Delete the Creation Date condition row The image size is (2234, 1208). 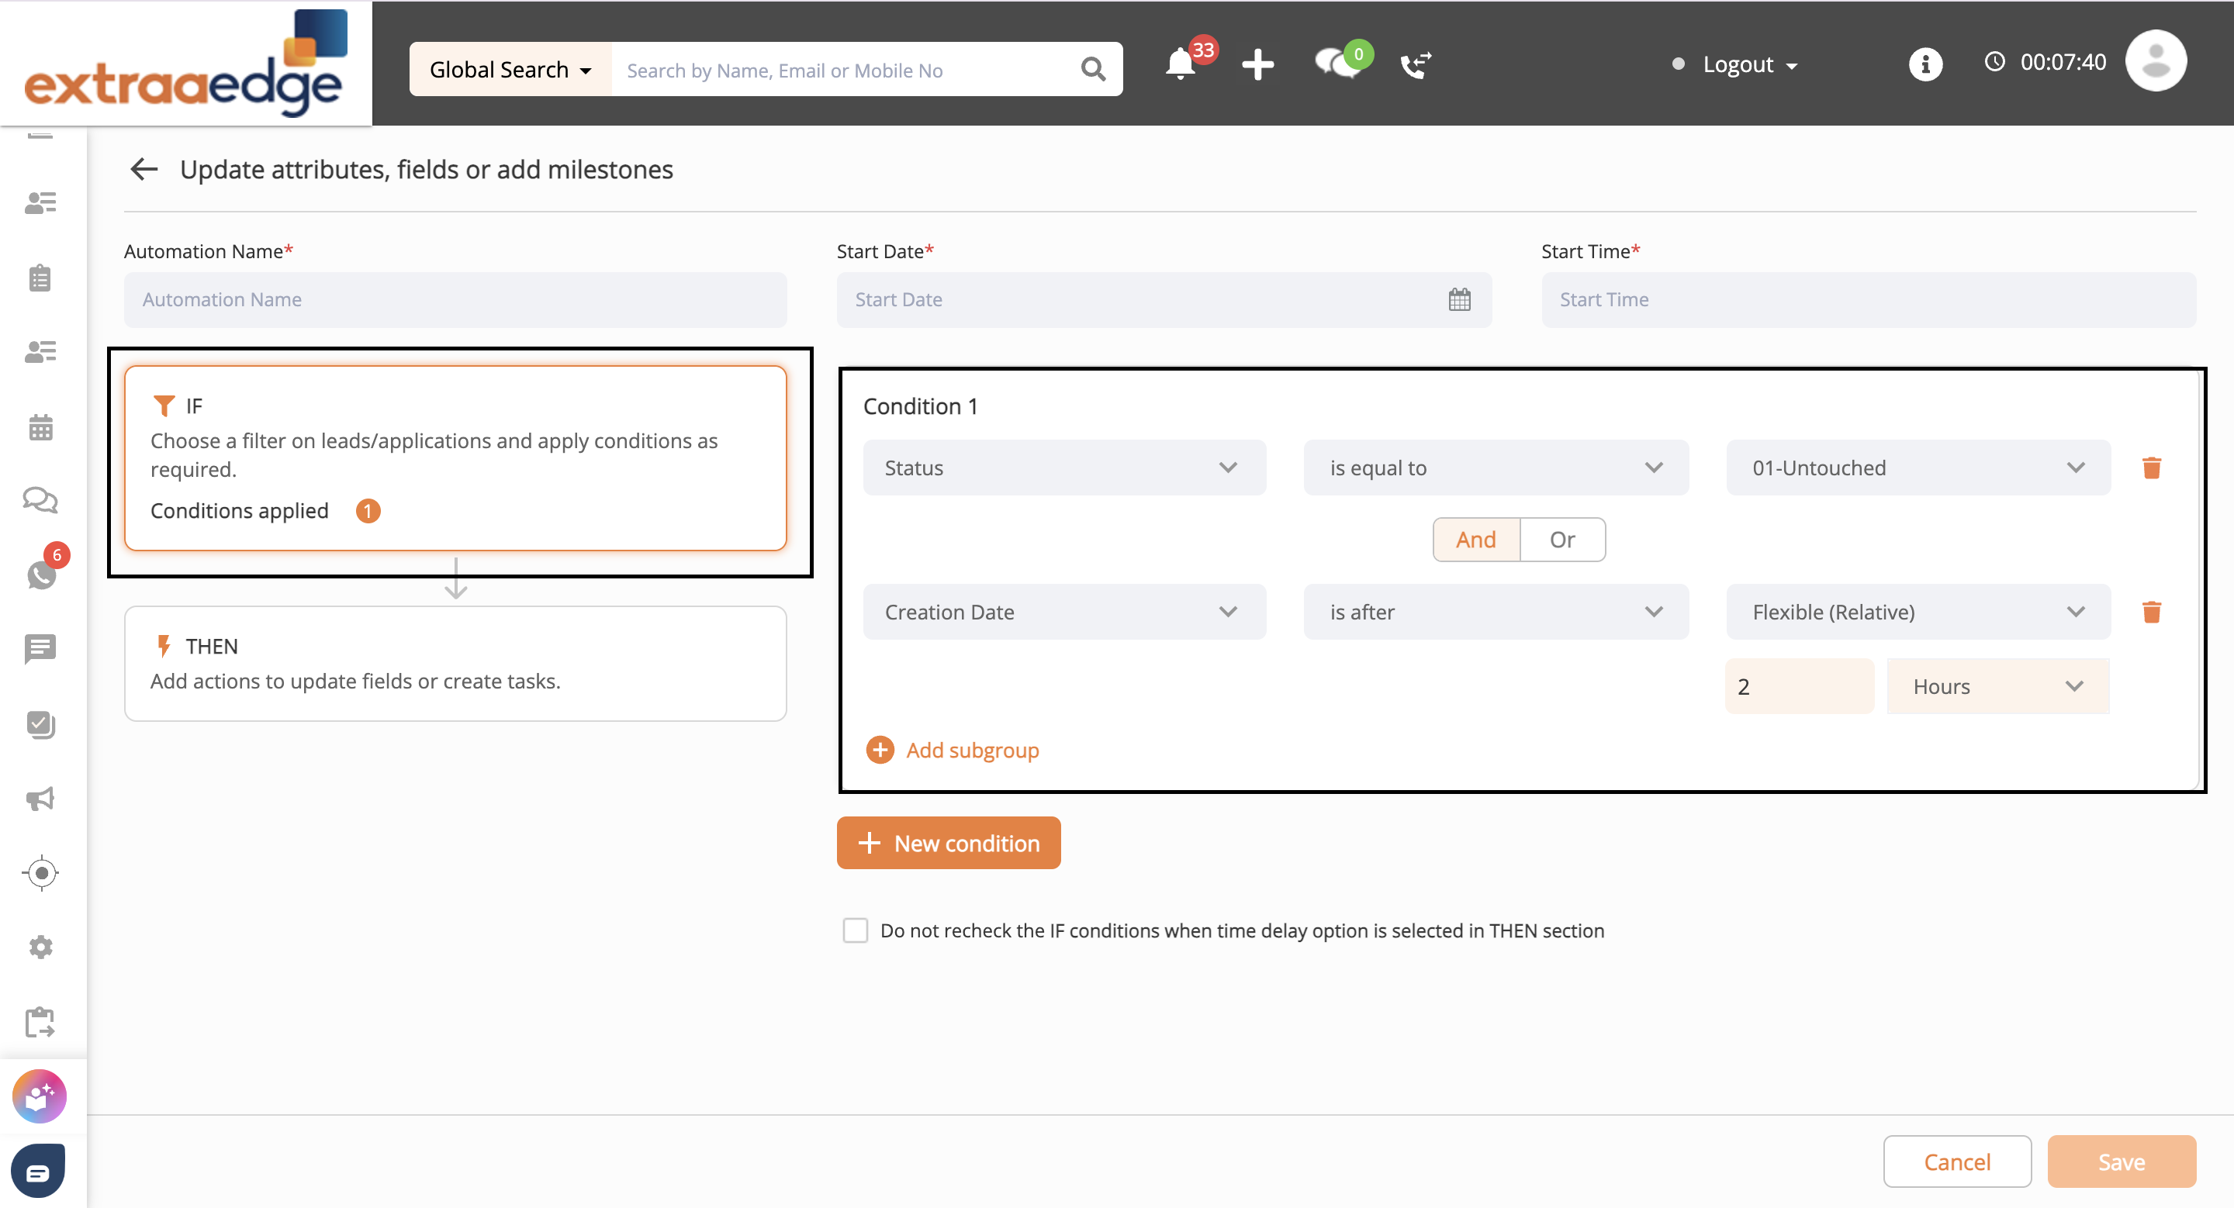coord(2151,612)
